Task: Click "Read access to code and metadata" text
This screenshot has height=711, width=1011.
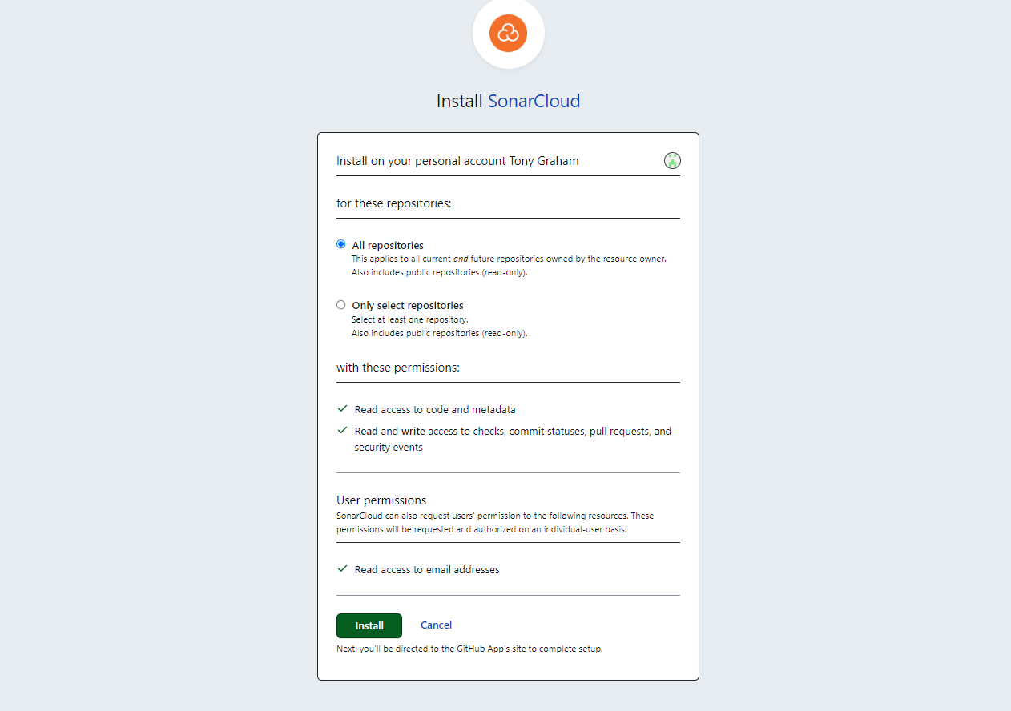Action: (x=435, y=410)
